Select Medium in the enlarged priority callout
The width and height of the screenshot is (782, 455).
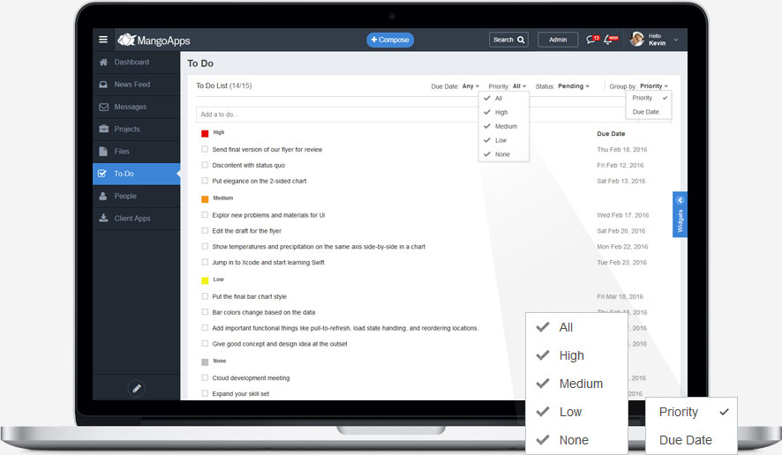[x=576, y=384]
